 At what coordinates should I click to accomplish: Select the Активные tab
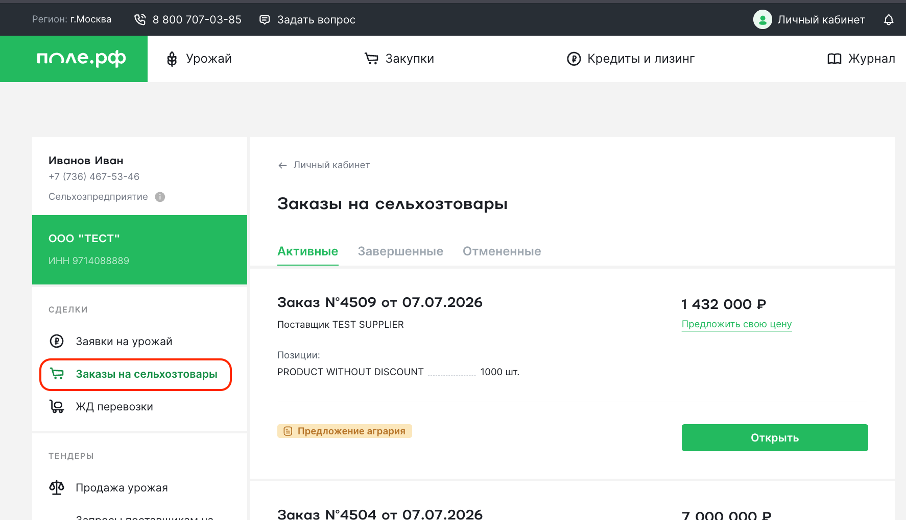307,251
